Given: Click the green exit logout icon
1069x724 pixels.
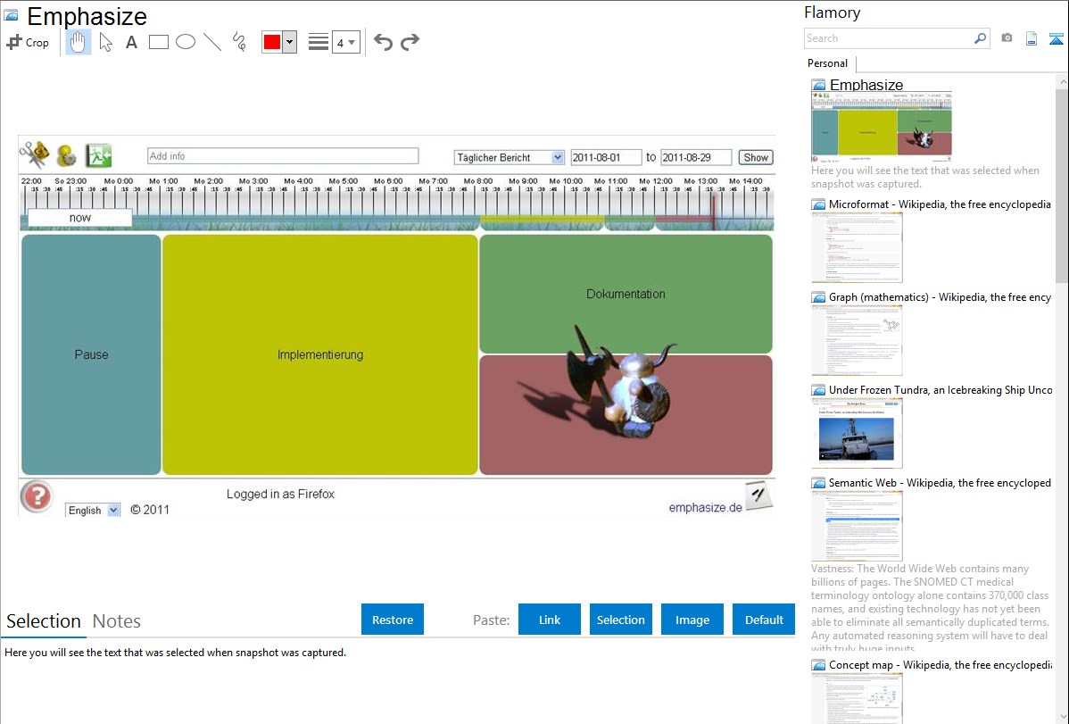Looking at the screenshot, I should click(x=98, y=155).
